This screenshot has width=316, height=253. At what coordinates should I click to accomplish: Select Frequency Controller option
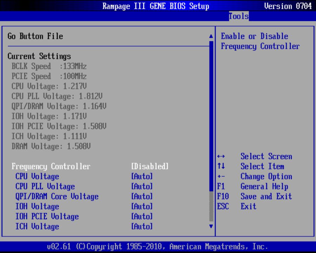pos(51,167)
